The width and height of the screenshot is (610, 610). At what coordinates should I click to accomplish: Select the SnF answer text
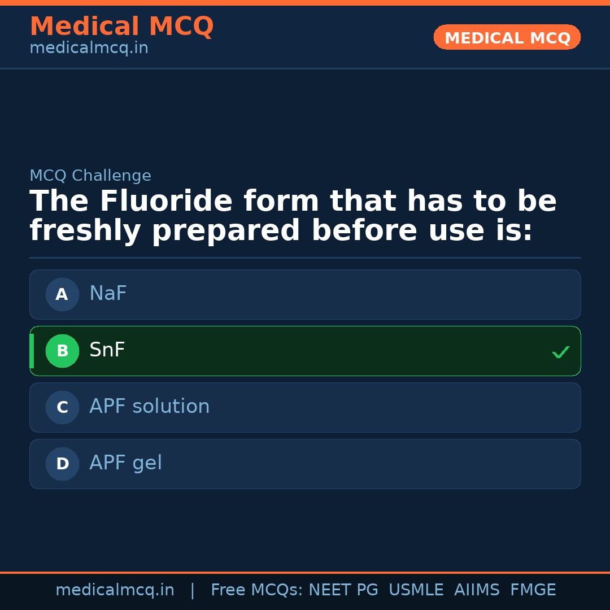(107, 350)
